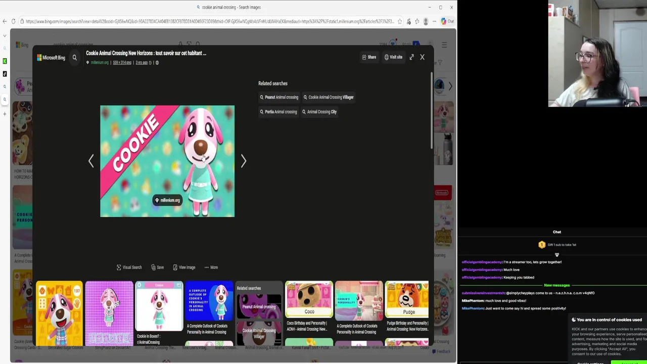Open the More options menu
This screenshot has width=647, height=364.
coord(211,267)
